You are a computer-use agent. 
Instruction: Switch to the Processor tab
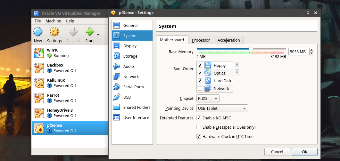(201, 40)
